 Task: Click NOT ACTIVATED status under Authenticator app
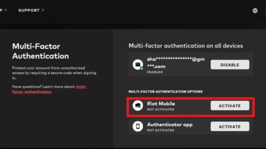pyautogui.click(x=160, y=130)
